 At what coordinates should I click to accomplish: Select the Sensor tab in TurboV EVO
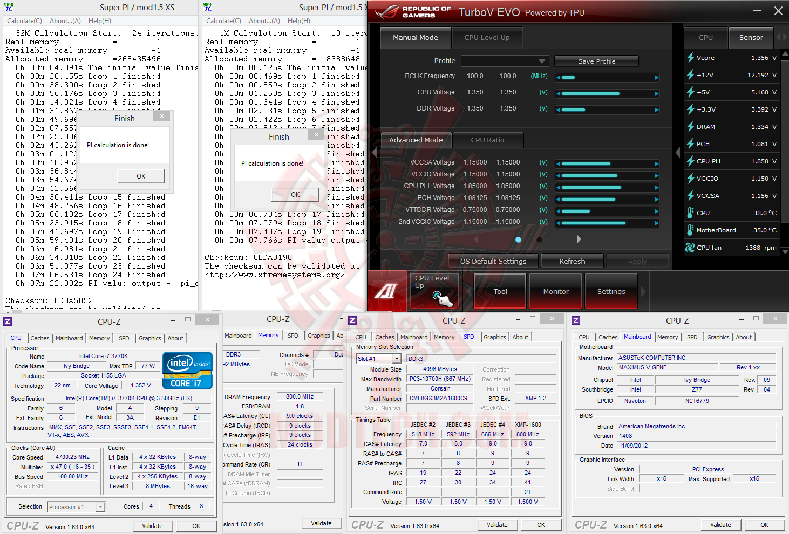tap(751, 38)
